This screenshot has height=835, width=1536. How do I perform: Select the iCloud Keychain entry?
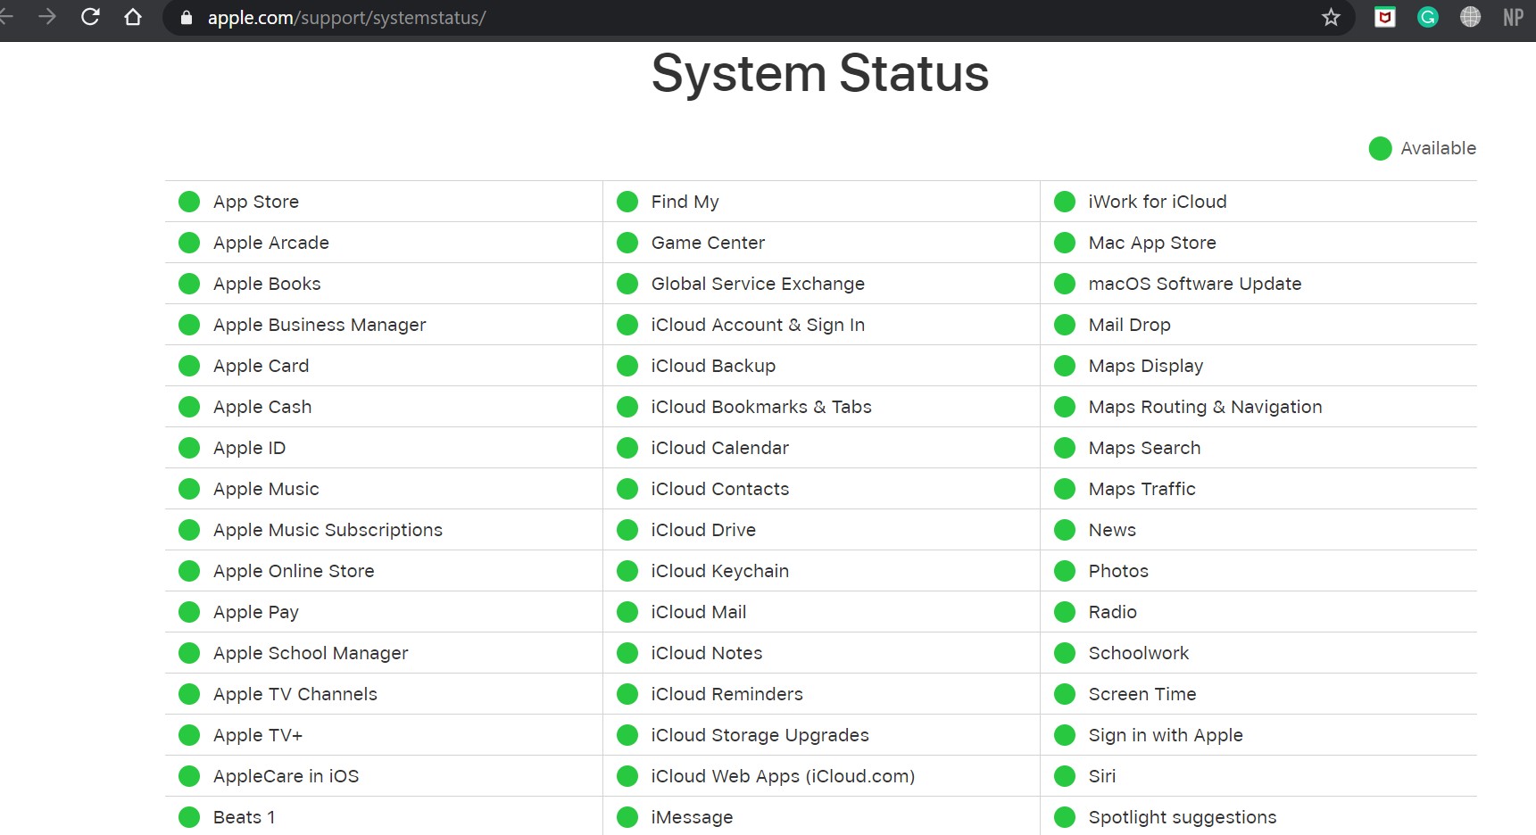[x=720, y=571]
